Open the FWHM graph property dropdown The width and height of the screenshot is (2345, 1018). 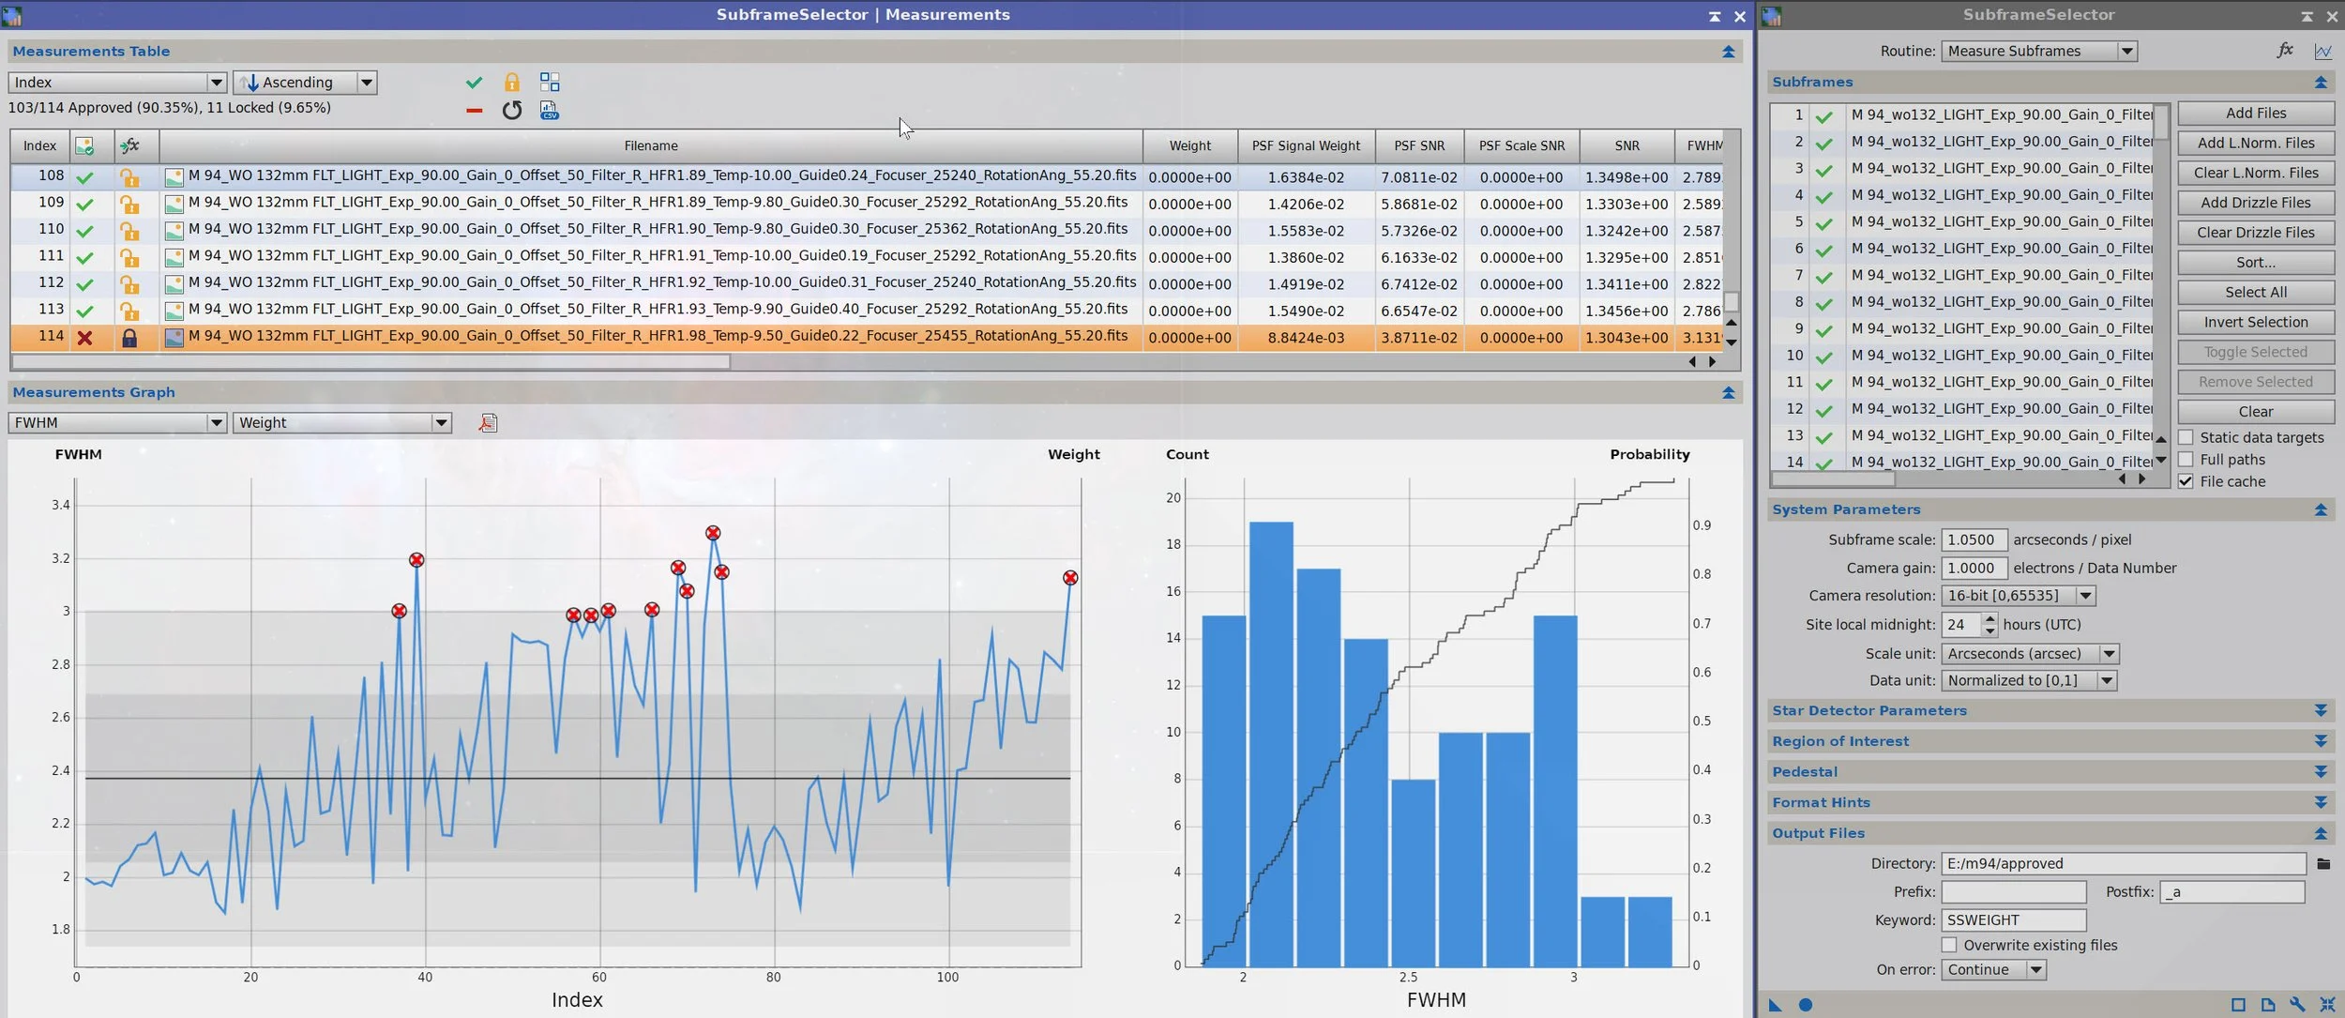[x=117, y=423]
